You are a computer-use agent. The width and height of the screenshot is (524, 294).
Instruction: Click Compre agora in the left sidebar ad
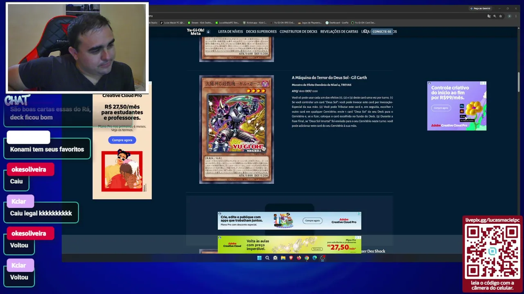(x=122, y=140)
